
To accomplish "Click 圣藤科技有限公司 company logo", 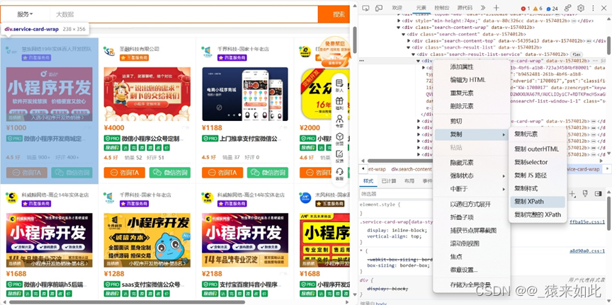I will pyautogui.click(x=109, y=51).
